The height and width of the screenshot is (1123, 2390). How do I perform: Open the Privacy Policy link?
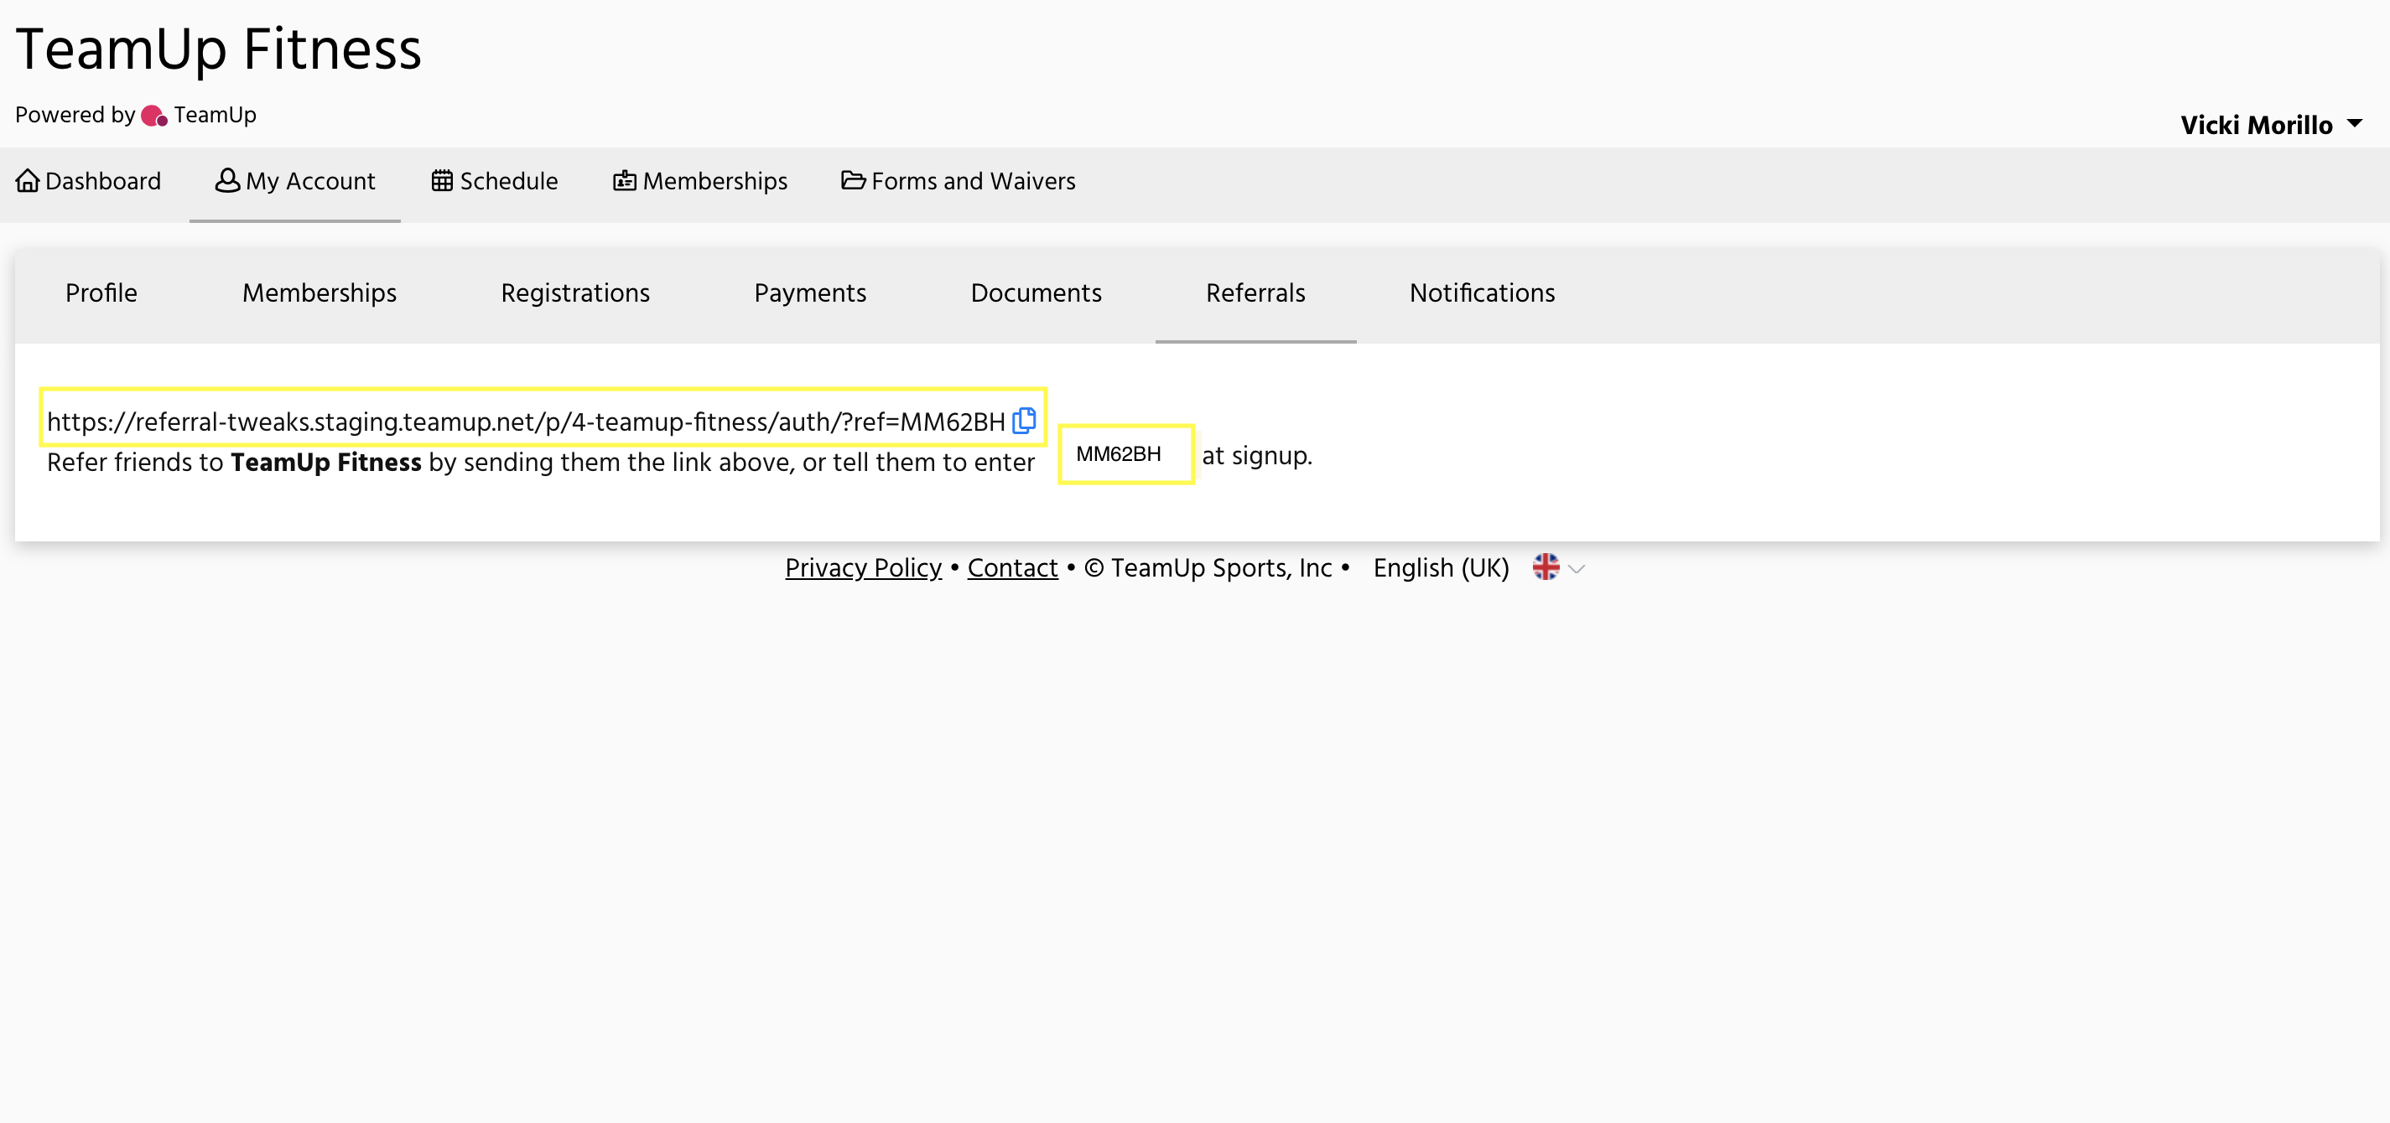point(863,567)
